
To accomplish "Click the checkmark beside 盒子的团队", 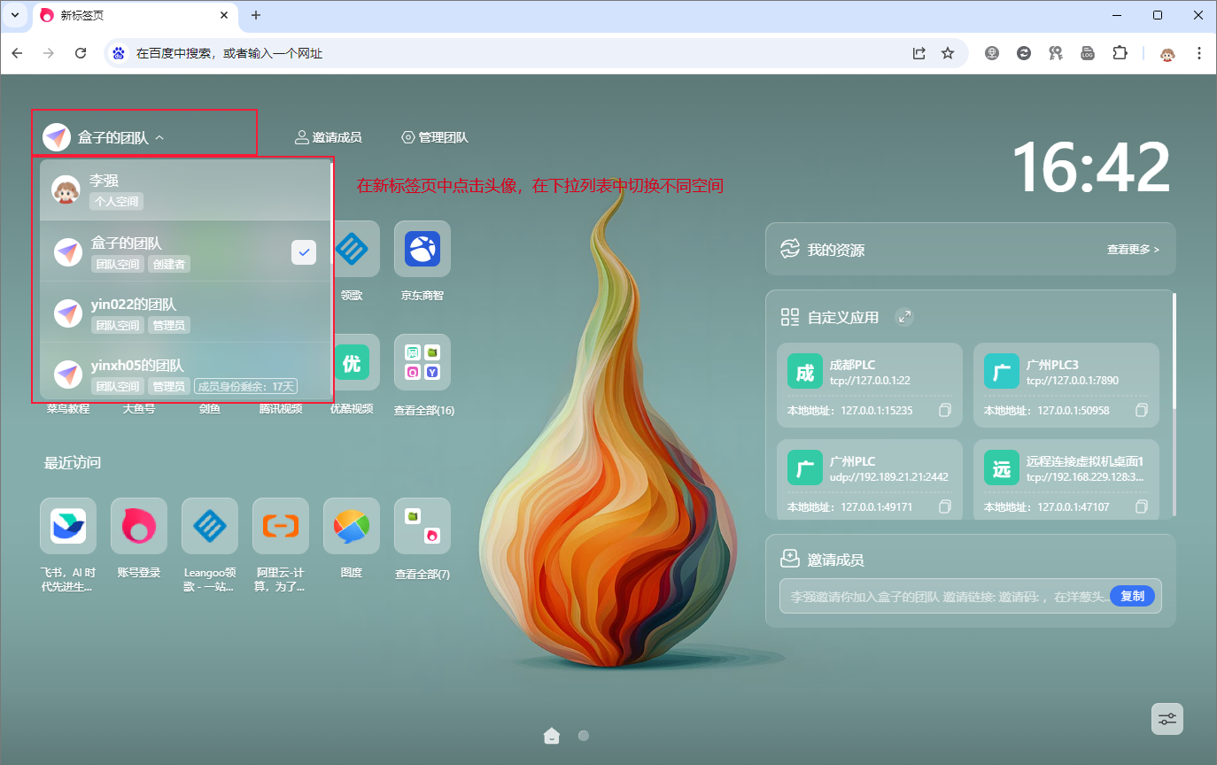I will [x=304, y=252].
